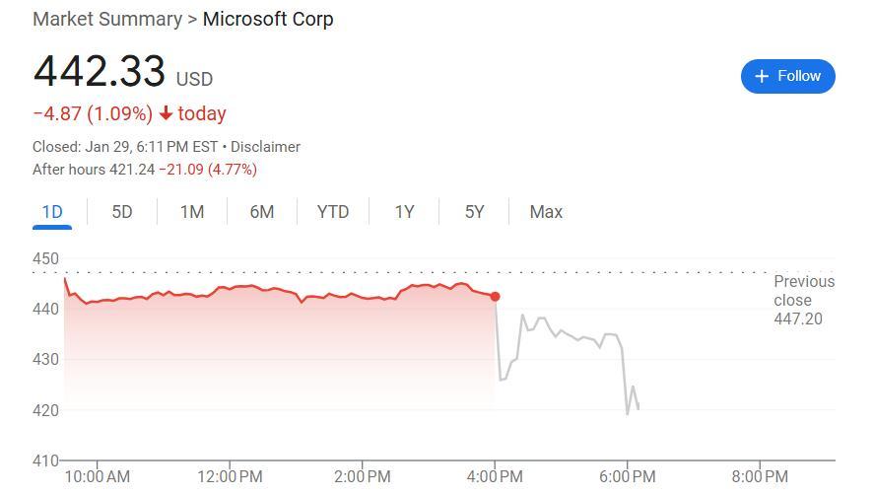
Task: Select the Max range tab
Action: tap(546, 212)
